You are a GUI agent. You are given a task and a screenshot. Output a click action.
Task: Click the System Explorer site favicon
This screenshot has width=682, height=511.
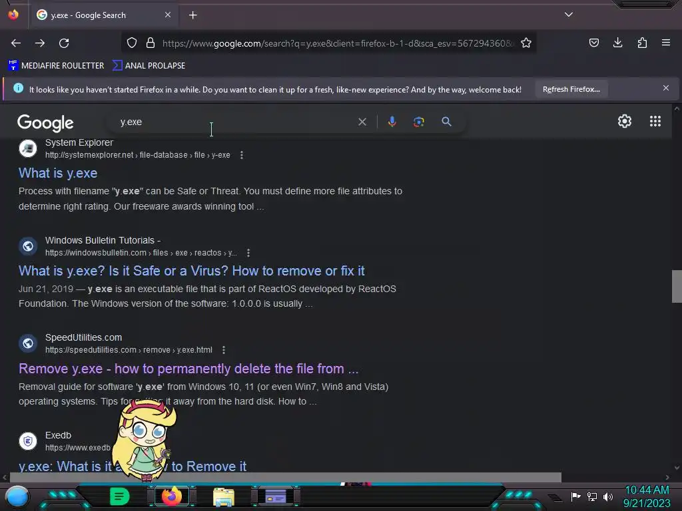coord(28,148)
